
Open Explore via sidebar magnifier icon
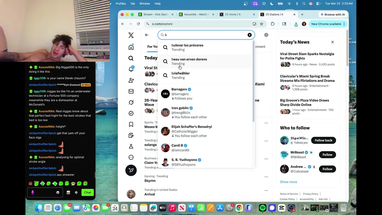[x=131, y=58]
